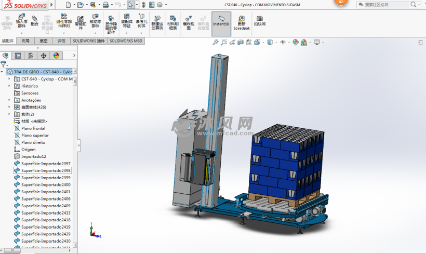
Task: Click the Edit Appearance colored sphere icon
Action: tap(295, 43)
